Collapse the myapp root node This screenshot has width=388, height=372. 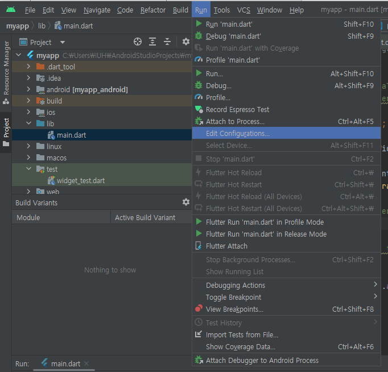[19, 55]
